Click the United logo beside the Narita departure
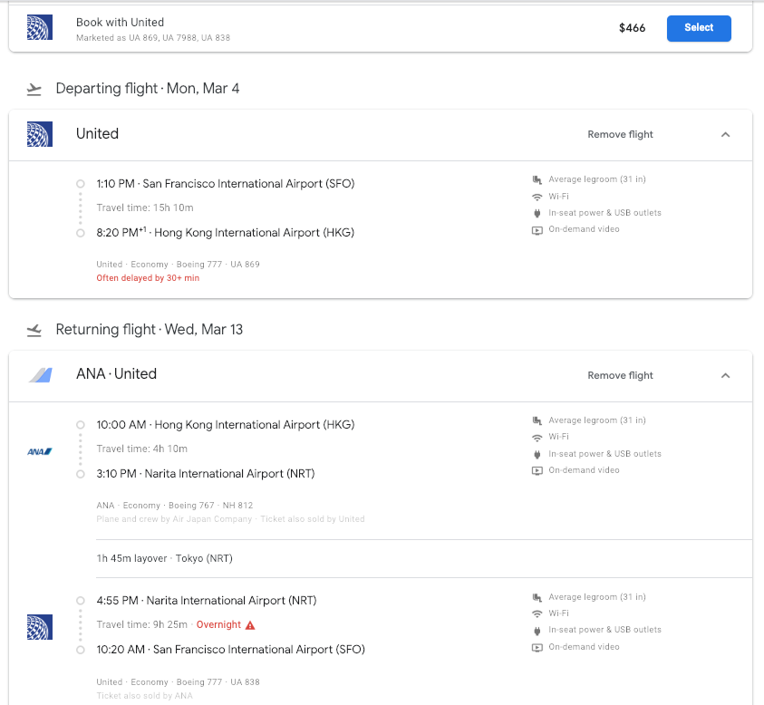This screenshot has width=764, height=705. (x=39, y=626)
